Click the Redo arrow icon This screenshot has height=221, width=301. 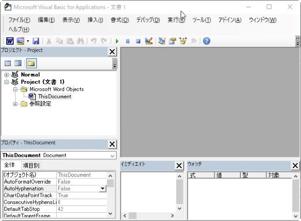104,41
